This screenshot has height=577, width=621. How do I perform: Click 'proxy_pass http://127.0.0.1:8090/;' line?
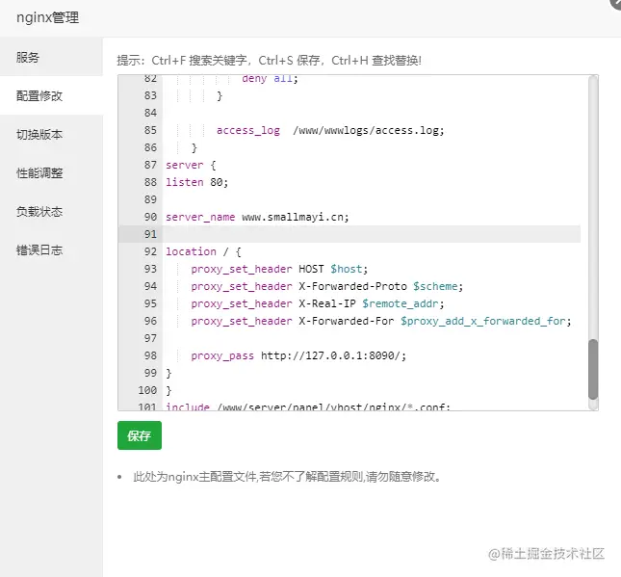(x=298, y=355)
